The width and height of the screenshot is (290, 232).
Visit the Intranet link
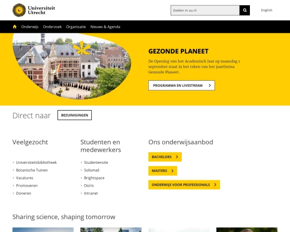pos(91,193)
